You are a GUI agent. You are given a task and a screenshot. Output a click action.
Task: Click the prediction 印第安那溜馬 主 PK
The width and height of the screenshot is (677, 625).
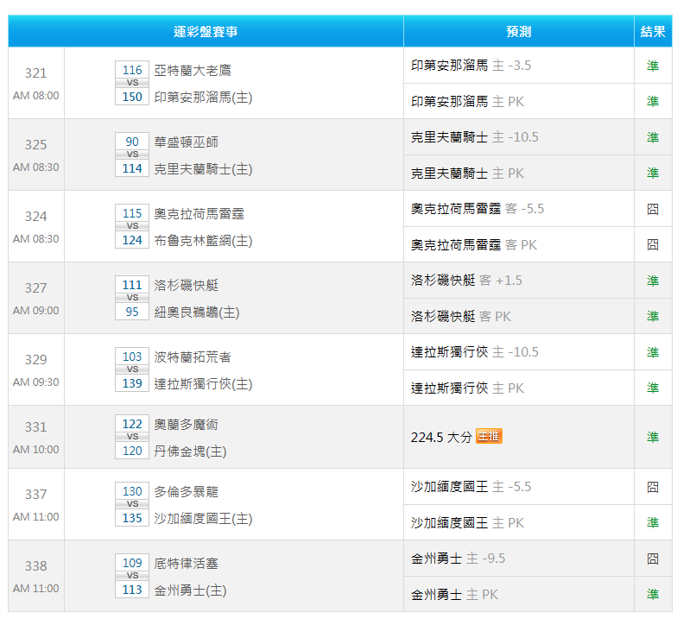[x=467, y=102]
